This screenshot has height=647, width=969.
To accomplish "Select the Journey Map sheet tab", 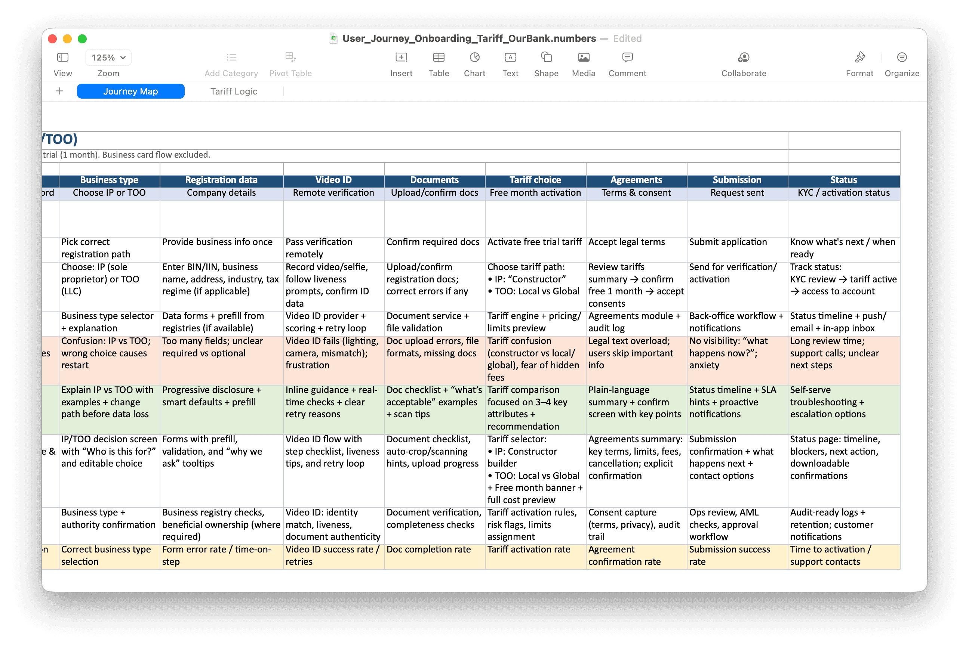I will tap(130, 91).
